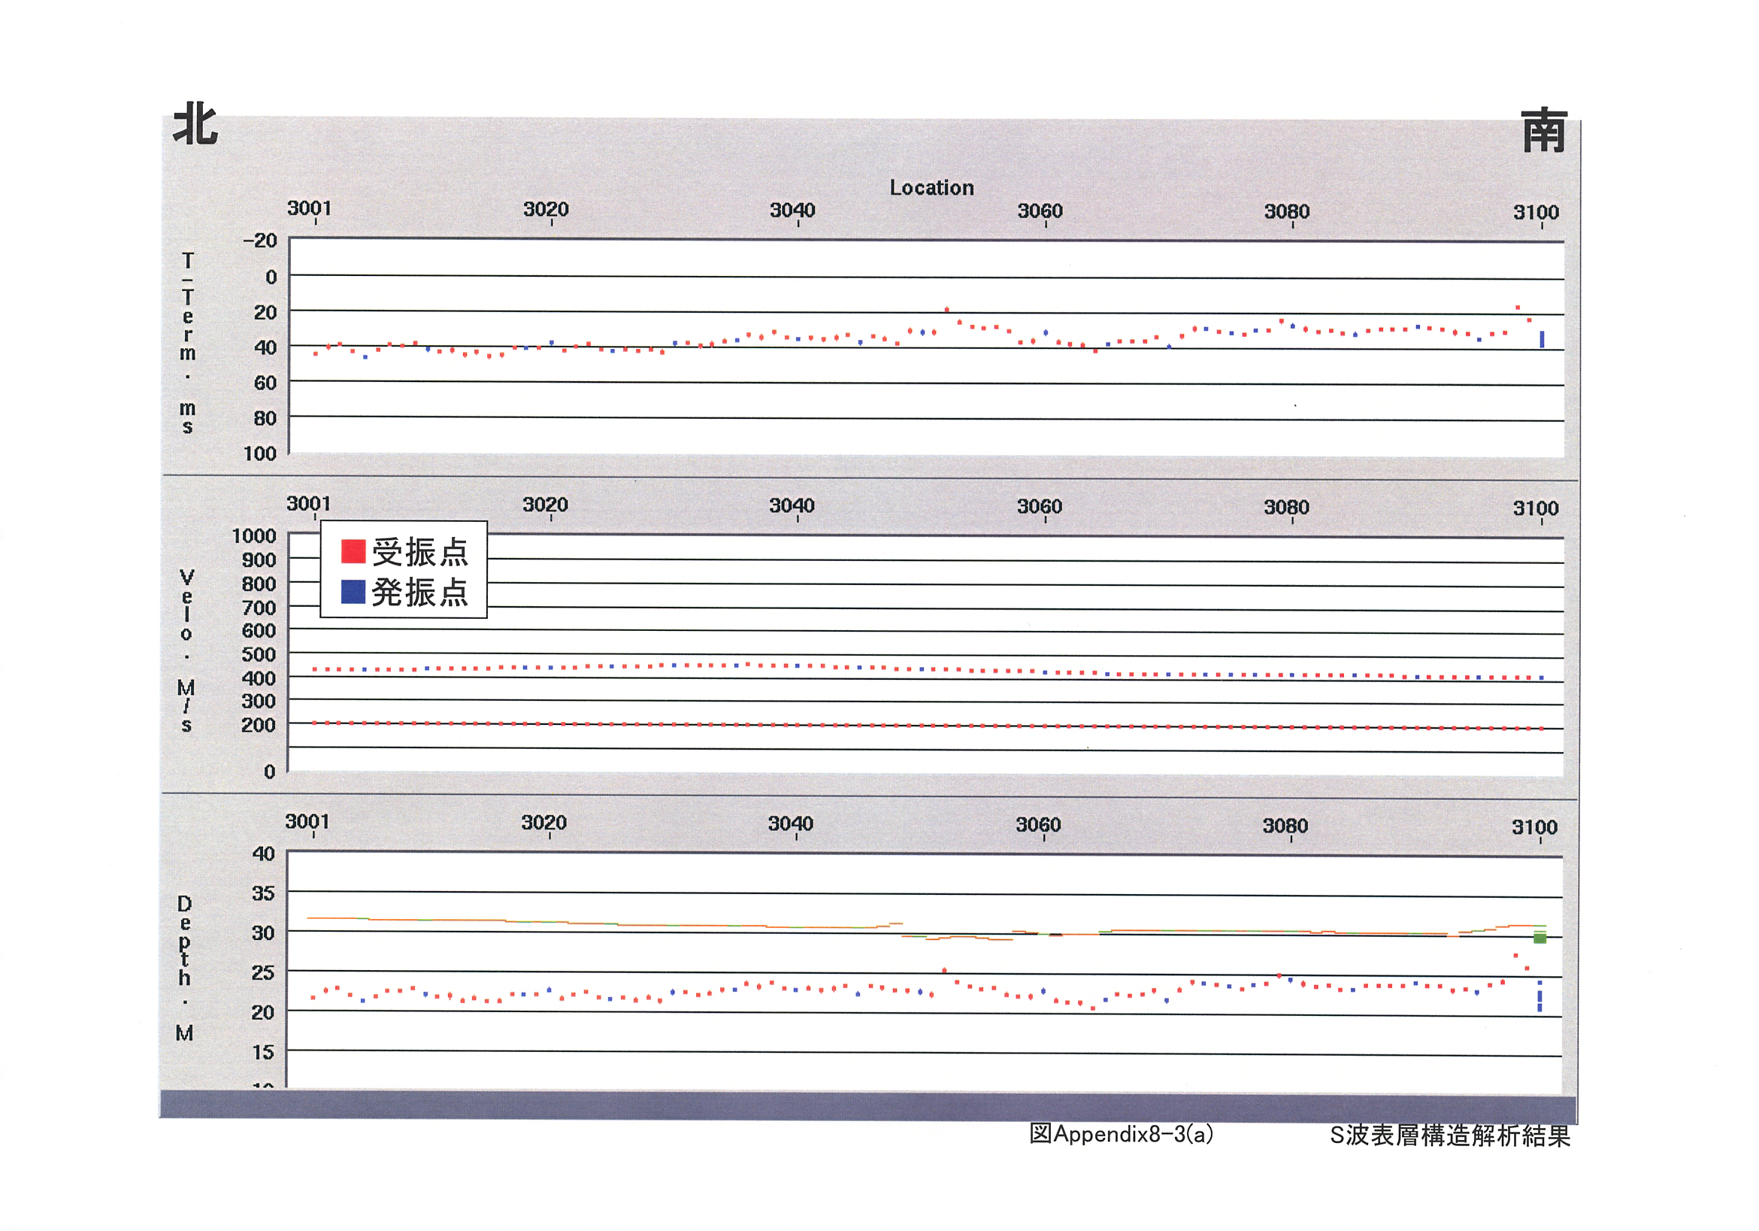Click the S波表層構造解析結果 caption
Viewport: 1759px width, 1231px height.
[x=1450, y=1136]
